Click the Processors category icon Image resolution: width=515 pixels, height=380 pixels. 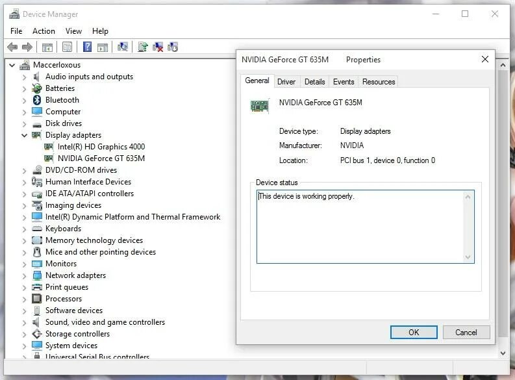click(37, 299)
